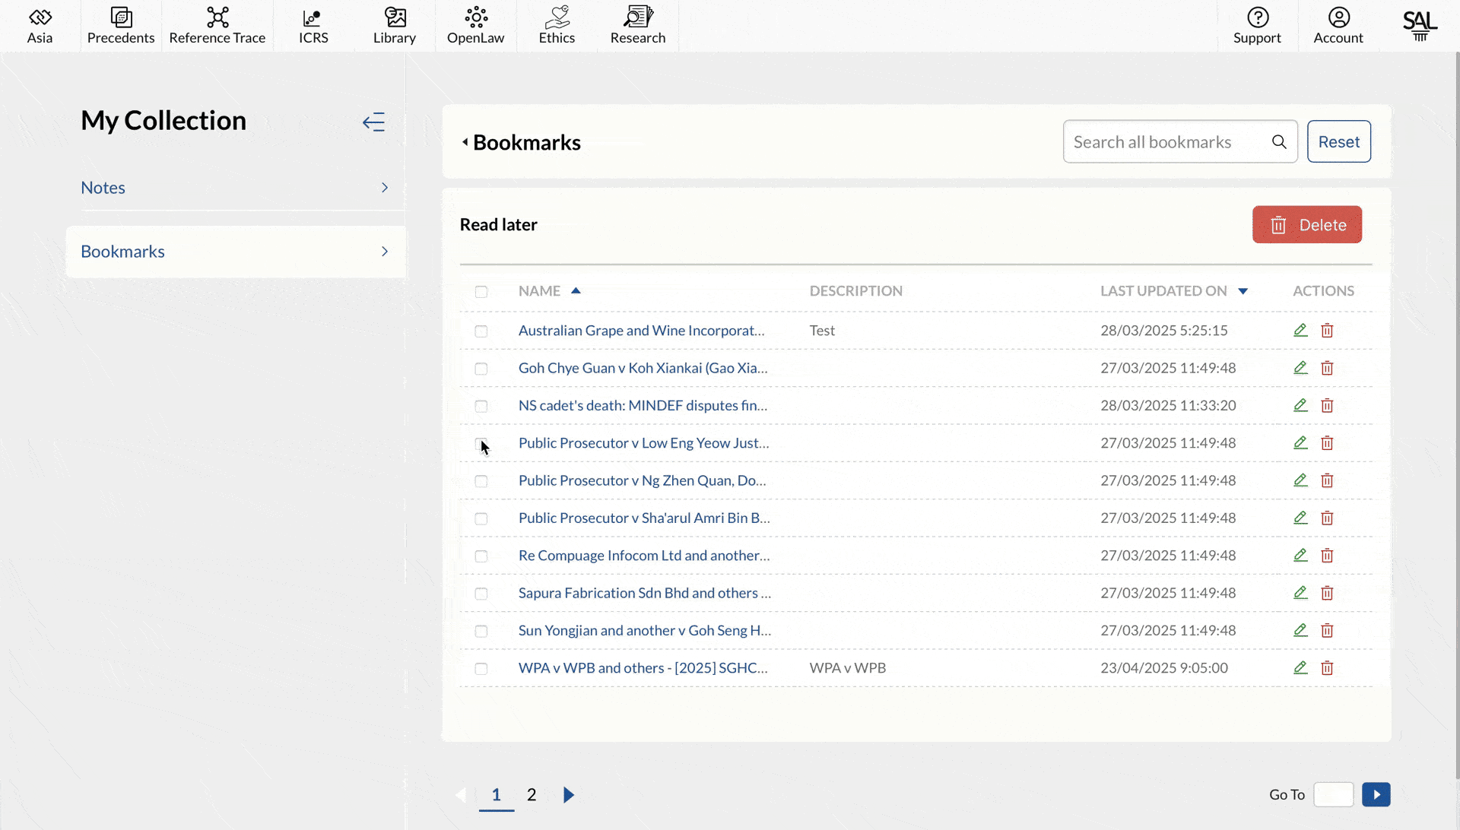
Task: Edit the Goh Chye Guan bookmark
Action: point(1300,368)
